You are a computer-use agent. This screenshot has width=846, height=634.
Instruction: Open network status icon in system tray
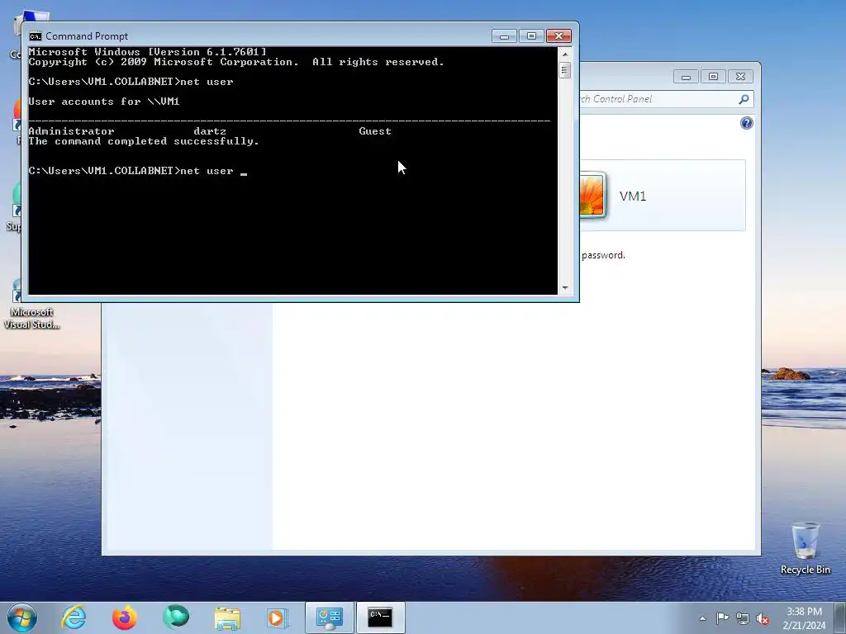point(743,617)
